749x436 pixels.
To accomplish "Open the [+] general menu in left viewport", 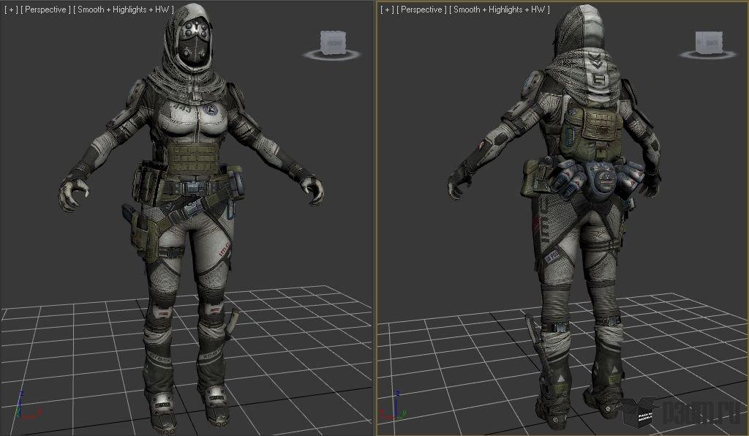I will click(x=10, y=10).
